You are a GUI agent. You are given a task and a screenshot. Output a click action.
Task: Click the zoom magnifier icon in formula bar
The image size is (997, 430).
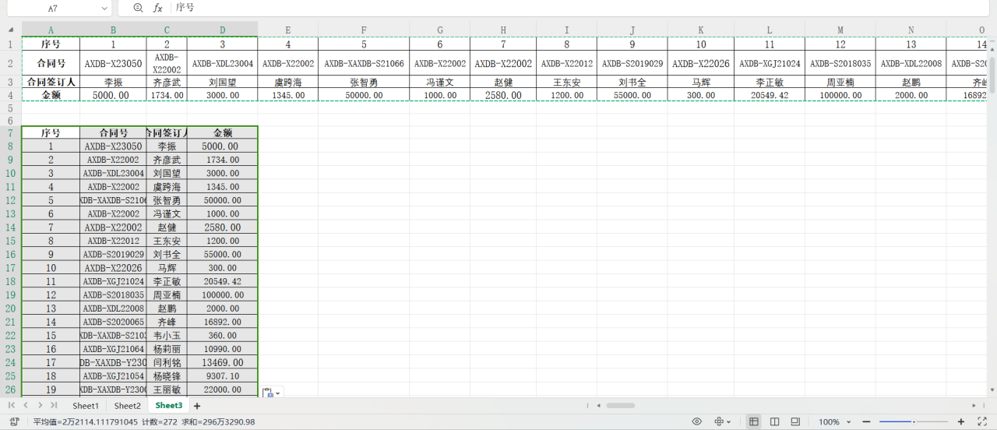tap(139, 8)
